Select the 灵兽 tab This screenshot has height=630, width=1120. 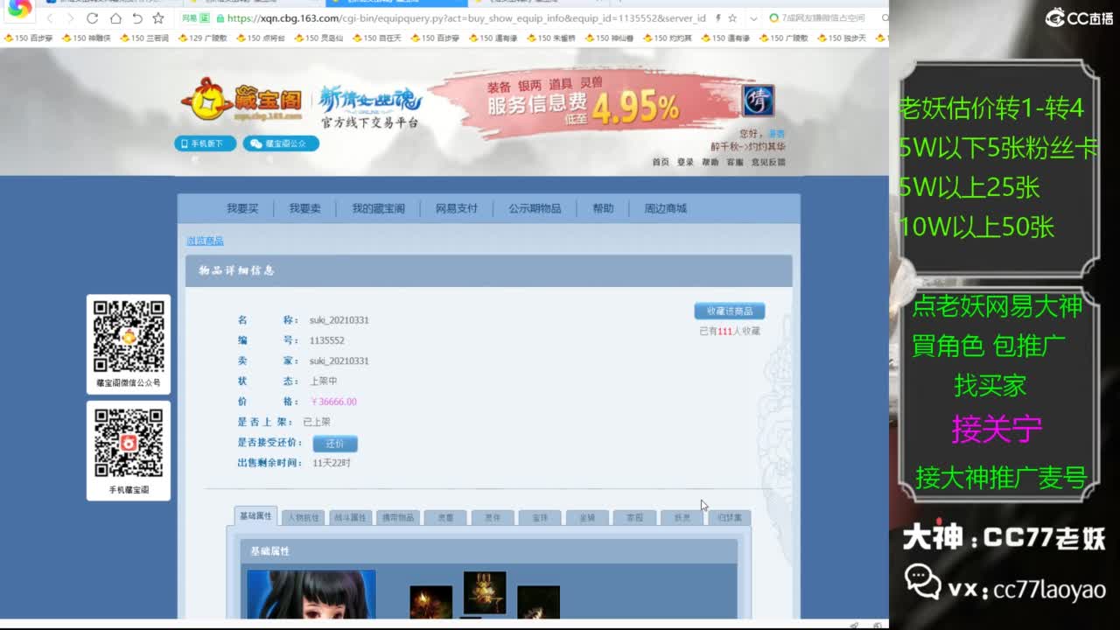tap(445, 518)
